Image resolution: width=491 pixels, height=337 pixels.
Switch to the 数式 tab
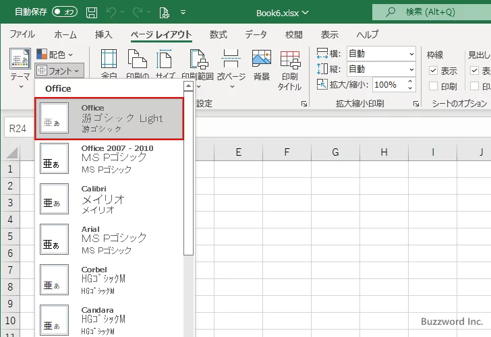tap(219, 34)
